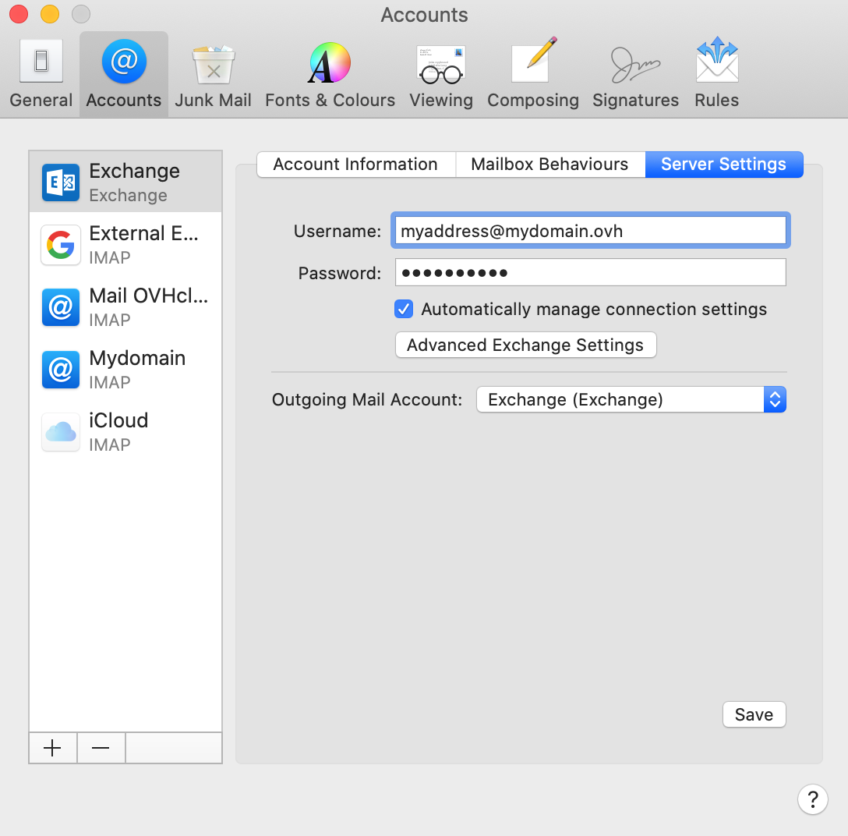848x836 pixels.
Task: Click the Advanced Exchange Settings button
Action: coord(525,345)
